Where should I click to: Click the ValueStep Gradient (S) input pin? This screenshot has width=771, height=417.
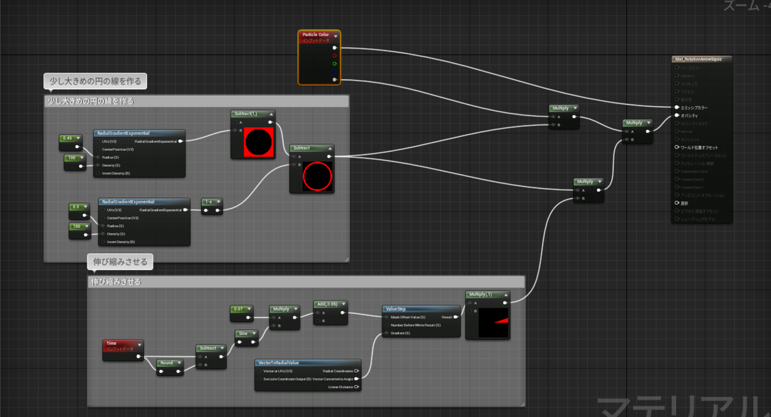coord(386,333)
